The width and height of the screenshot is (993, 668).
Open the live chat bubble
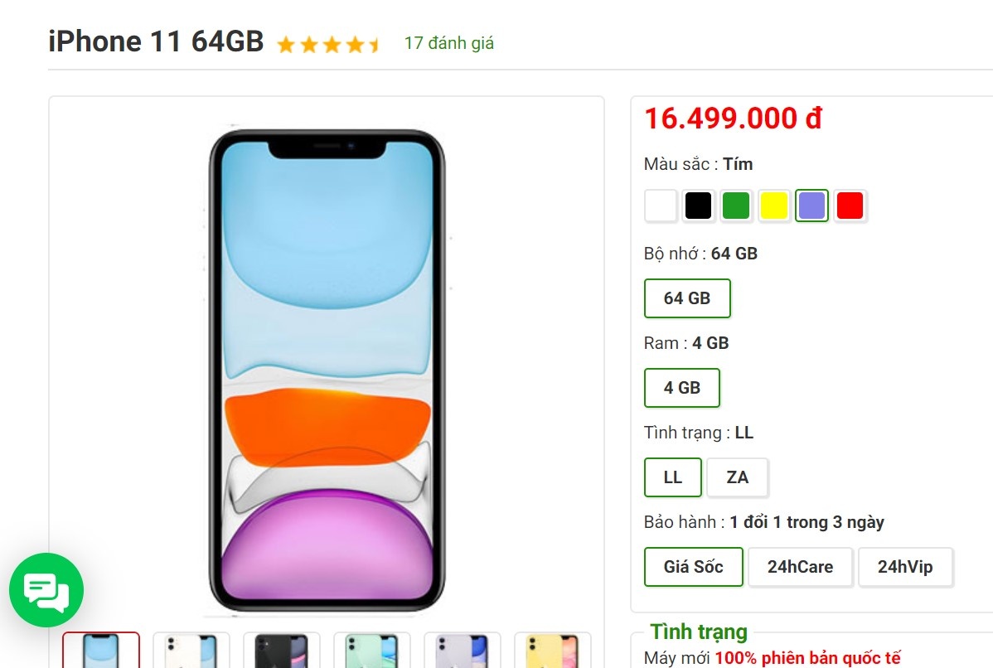tap(46, 590)
